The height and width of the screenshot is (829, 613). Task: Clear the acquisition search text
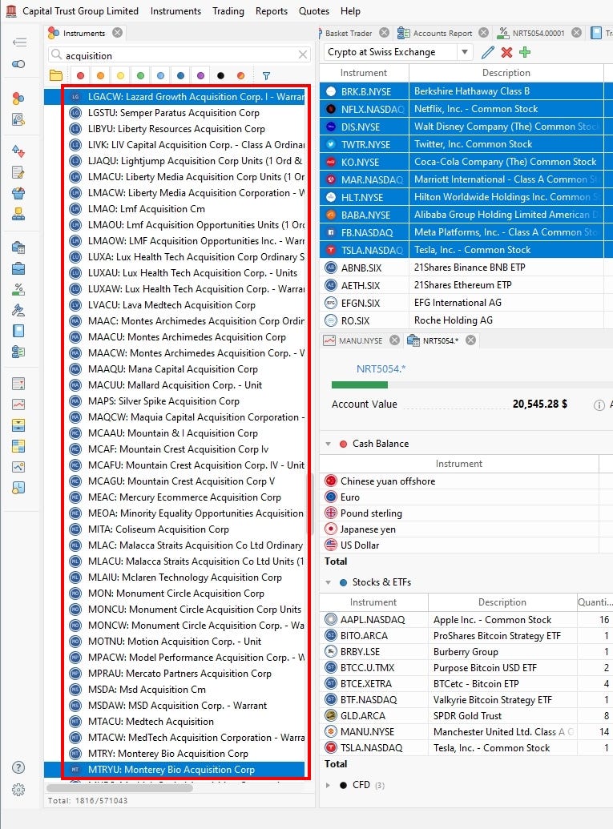303,54
